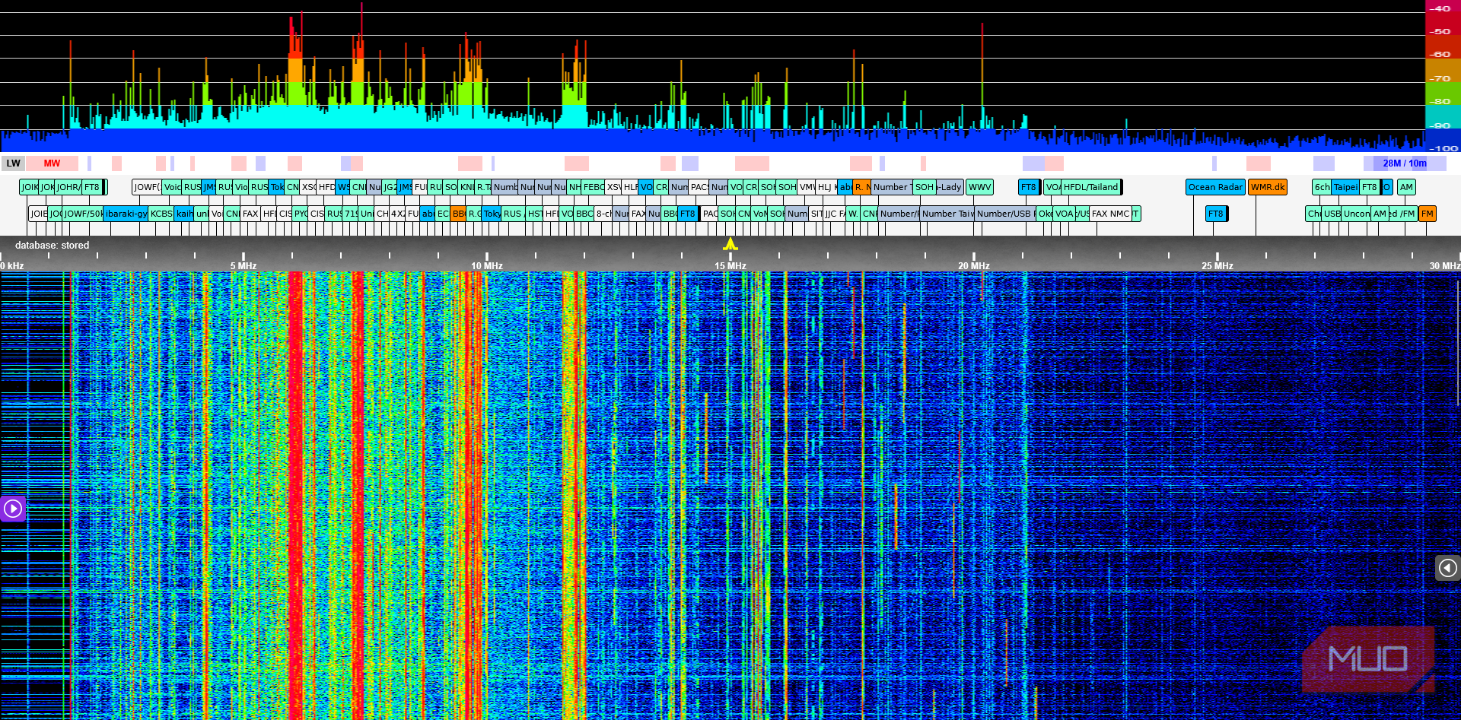
Task: Select the 28M / 10m band bar
Action: (x=1405, y=163)
